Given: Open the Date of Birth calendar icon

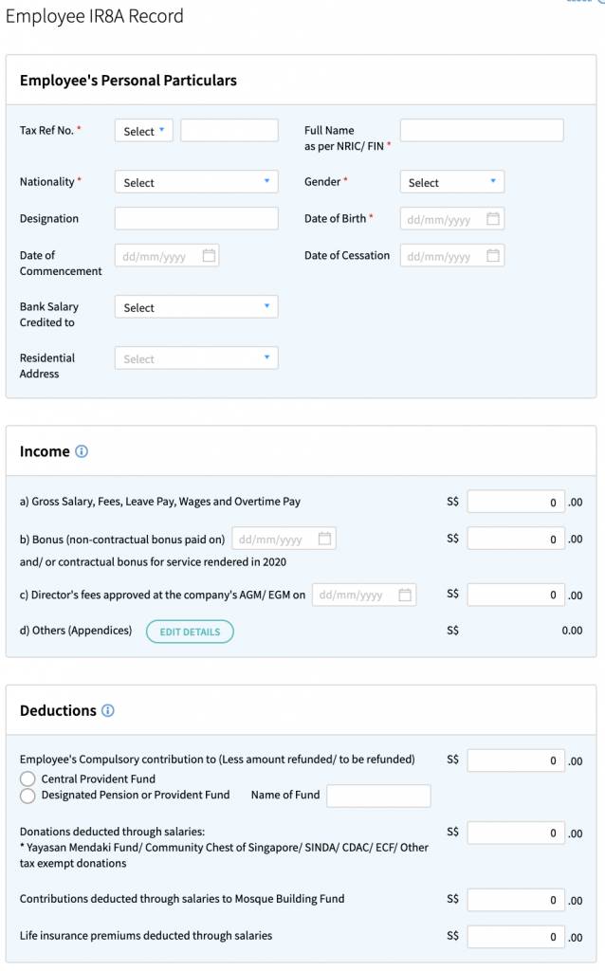Looking at the screenshot, I should (492, 219).
